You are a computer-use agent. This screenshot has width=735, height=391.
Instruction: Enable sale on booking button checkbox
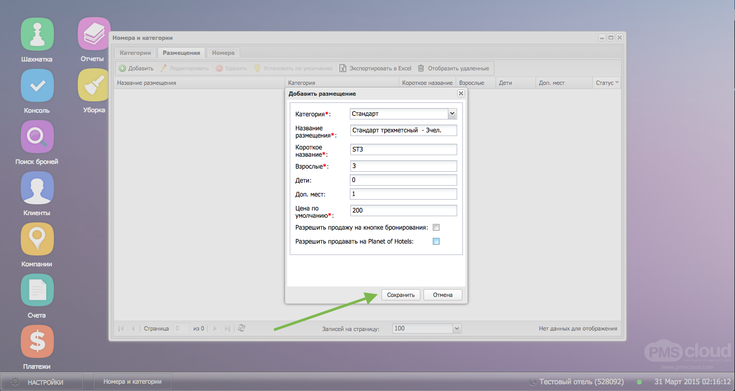pos(436,228)
